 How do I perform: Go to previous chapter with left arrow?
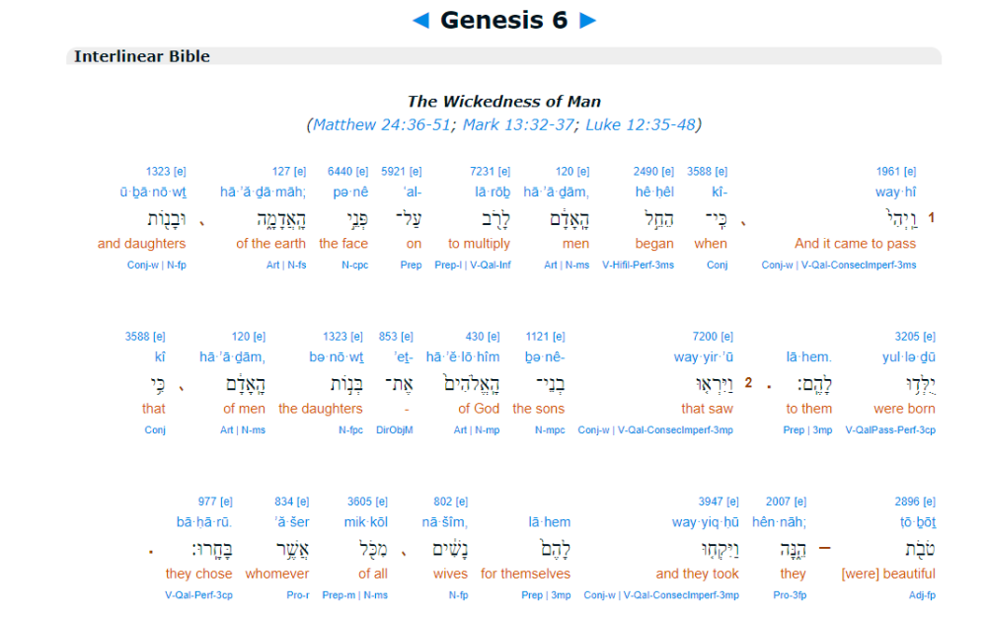coord(420,21)
